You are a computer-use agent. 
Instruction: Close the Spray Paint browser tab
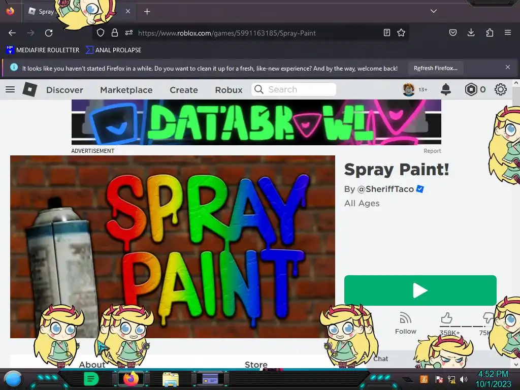click(x=128, y=11)
